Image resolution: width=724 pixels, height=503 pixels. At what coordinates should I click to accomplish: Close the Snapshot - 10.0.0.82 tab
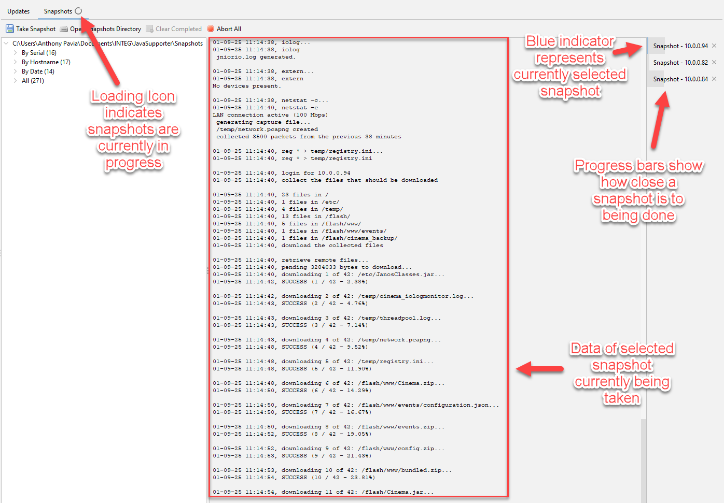click(714, 63)
